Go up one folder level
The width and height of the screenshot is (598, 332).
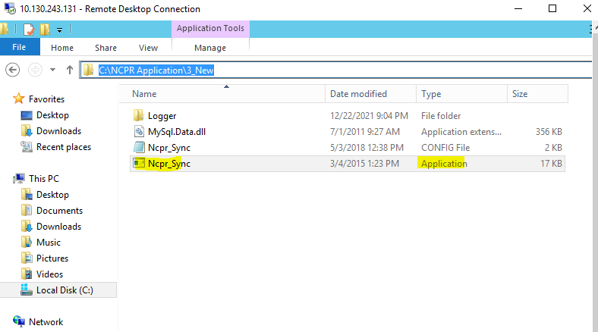(69, 70)
